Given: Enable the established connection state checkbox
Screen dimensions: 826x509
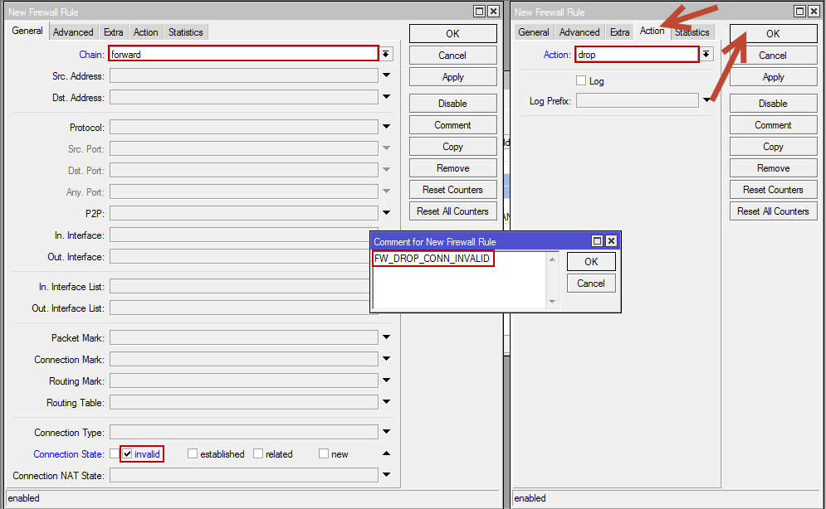Looking at the screenshot, I should click(x=193, y=453).
